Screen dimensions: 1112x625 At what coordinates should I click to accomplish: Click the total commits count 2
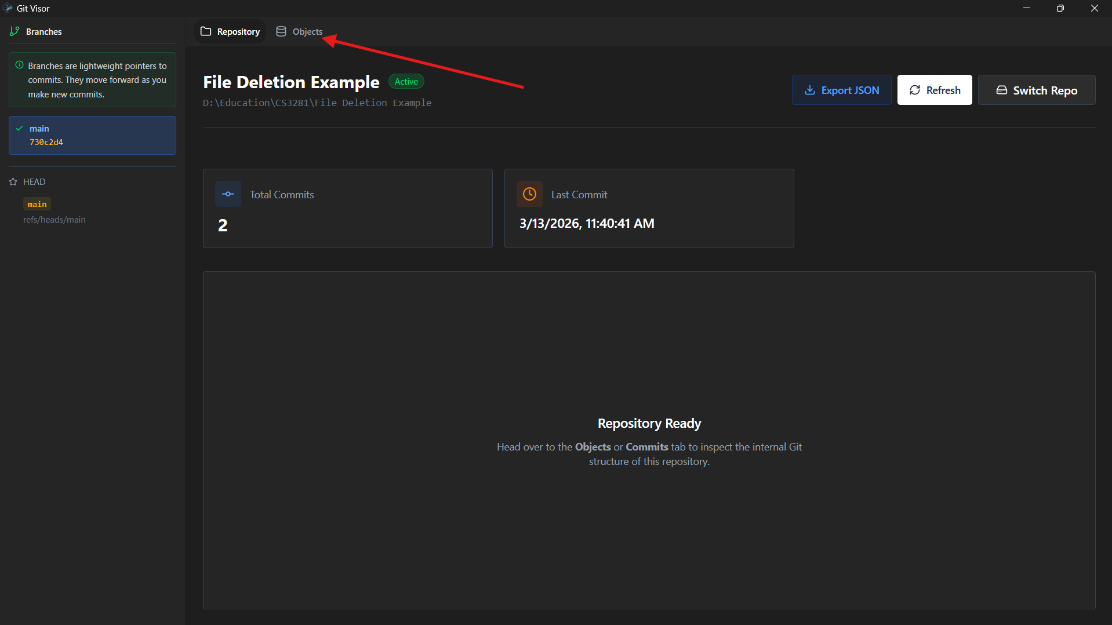[x=223, y=226]
